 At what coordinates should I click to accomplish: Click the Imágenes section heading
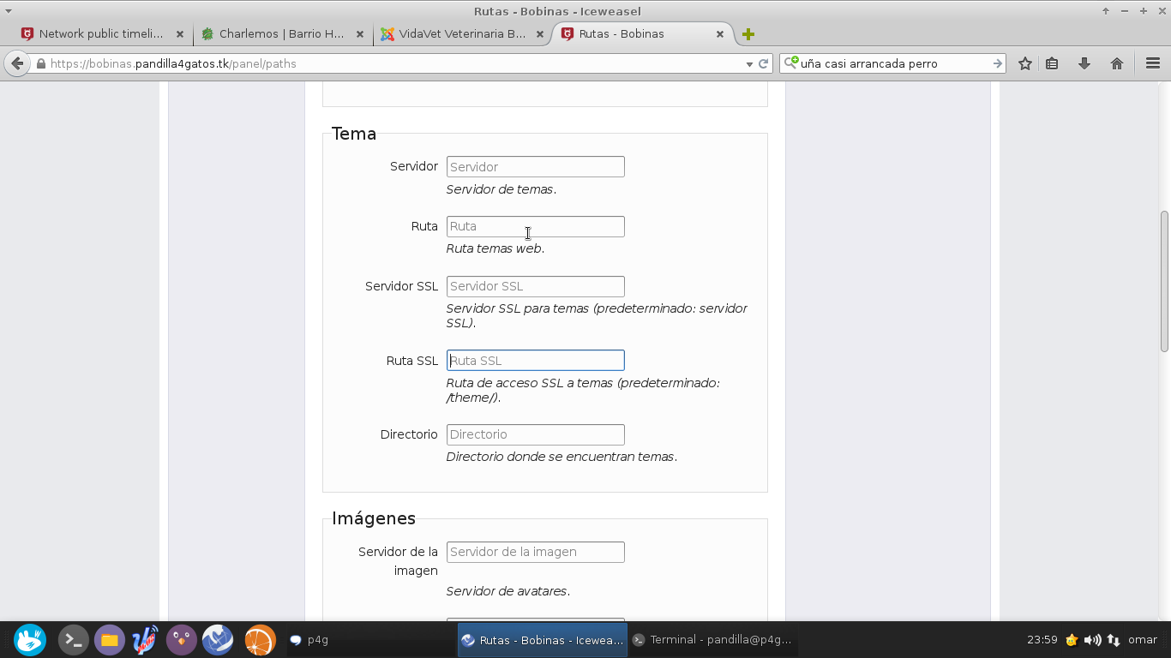point(374,518)
